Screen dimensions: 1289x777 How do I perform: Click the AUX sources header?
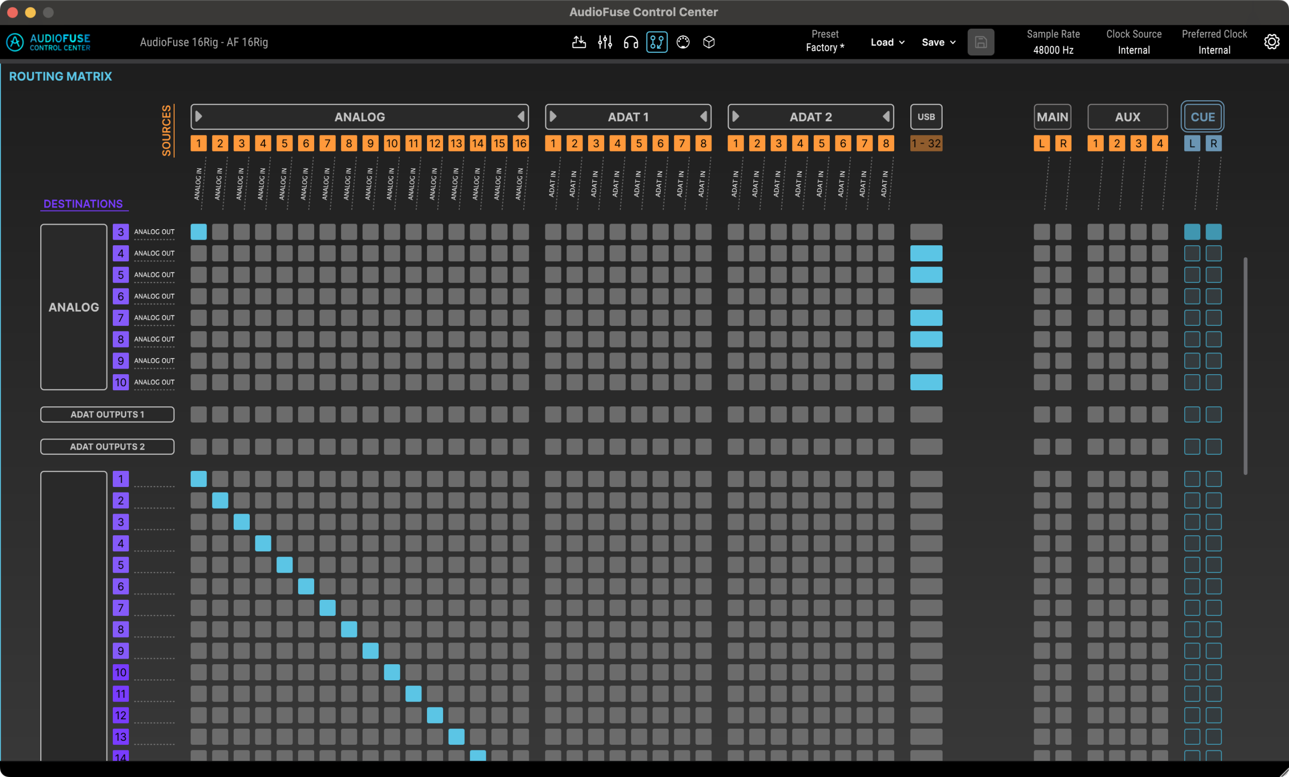(1127, 117)
